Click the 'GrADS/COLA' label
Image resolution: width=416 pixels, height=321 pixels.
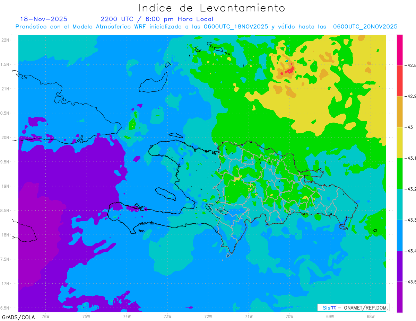click(18, 317)
